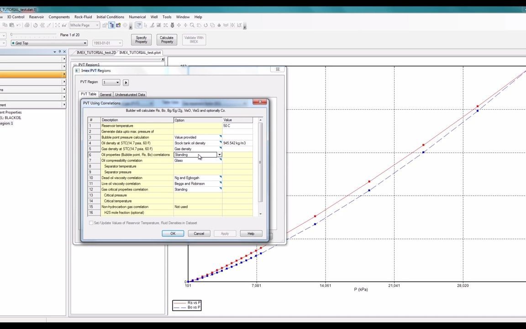Open the 1993-01-01 date dropdown

(x=107, y=43)
